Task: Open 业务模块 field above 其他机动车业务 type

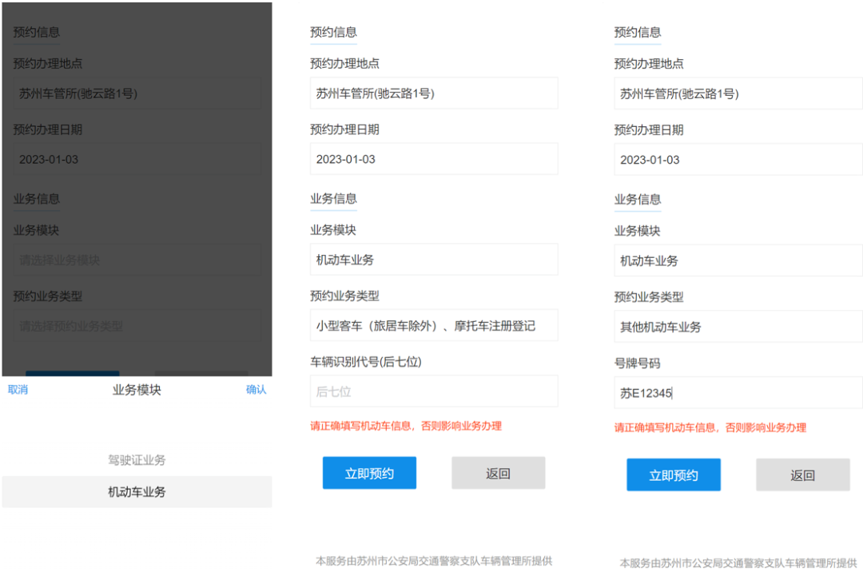Action: [738, 260]
